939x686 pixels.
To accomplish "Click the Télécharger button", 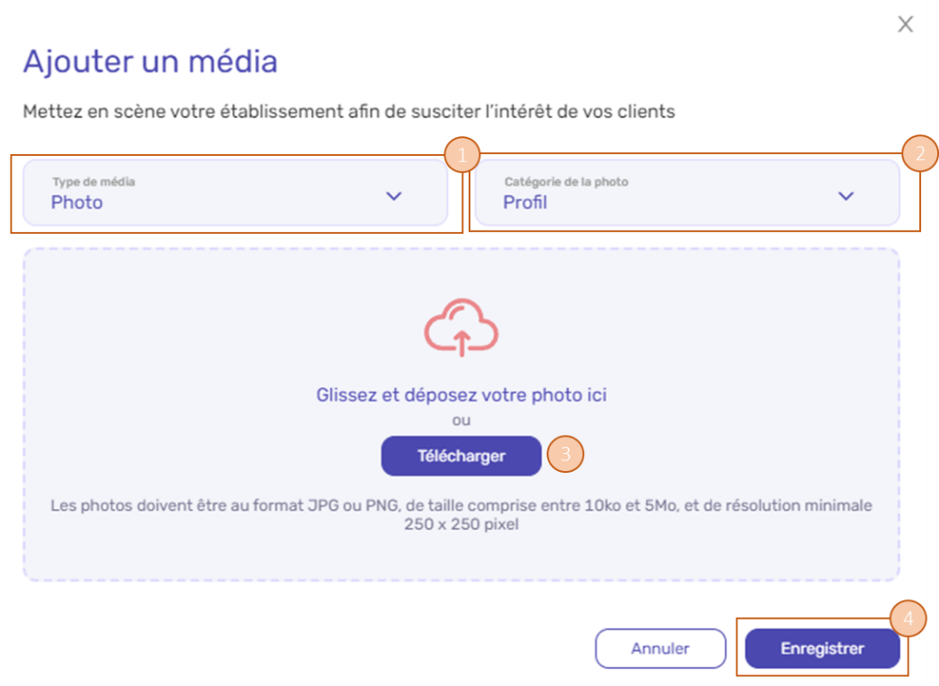I will 461,456.
